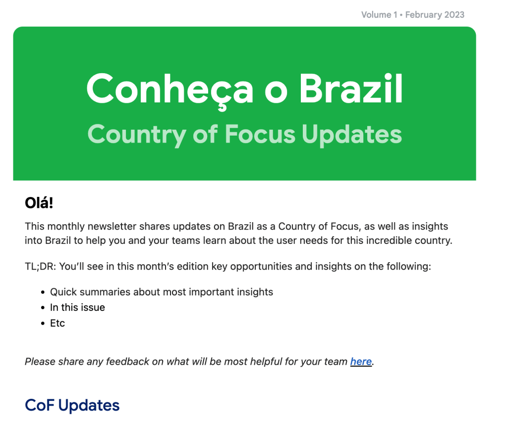Click "Volume 1" in the header line

point(379,15)
